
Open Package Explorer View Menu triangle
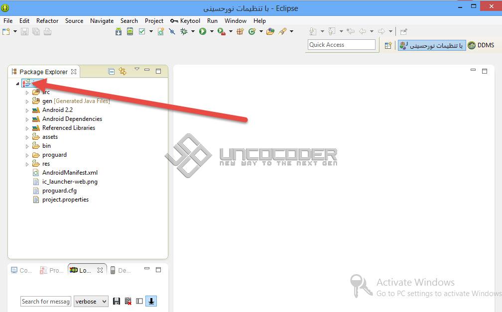(x=136, y=69)
